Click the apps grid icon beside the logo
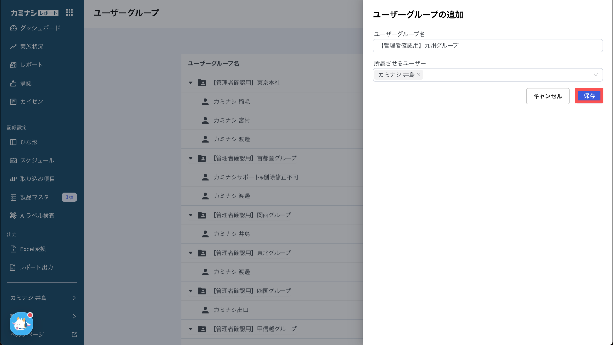The height and width of the screenshot is (345, 613). 69,12
